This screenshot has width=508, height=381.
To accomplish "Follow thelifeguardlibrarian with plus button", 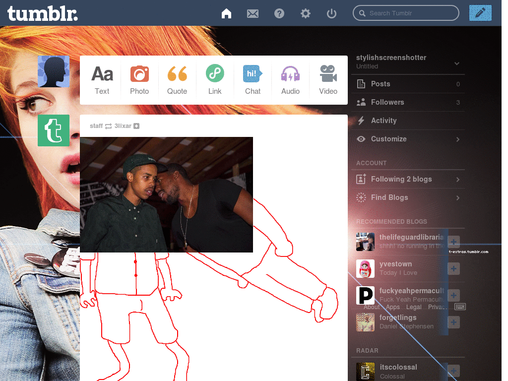I will [x=453, y=242].
